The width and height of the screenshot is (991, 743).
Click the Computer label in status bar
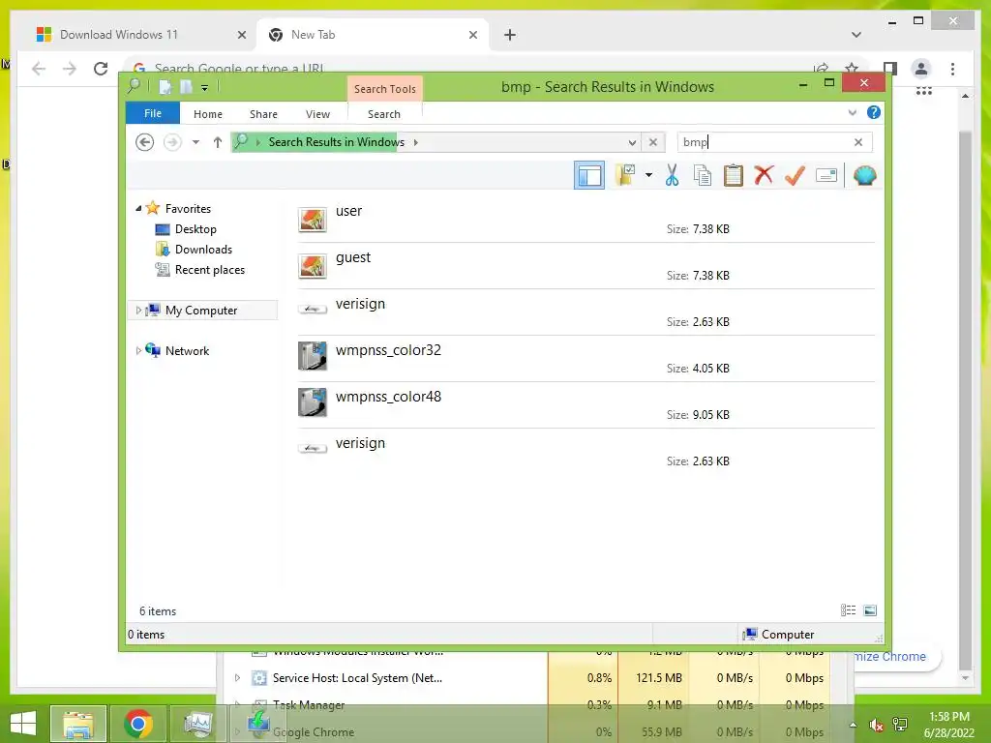click(x=788, y=635)
